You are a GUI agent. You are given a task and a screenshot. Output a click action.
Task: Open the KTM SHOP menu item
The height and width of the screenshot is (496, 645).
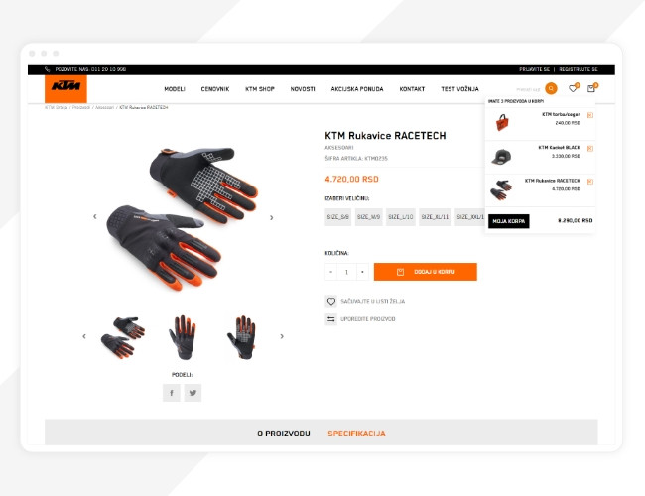pos(260,89)
